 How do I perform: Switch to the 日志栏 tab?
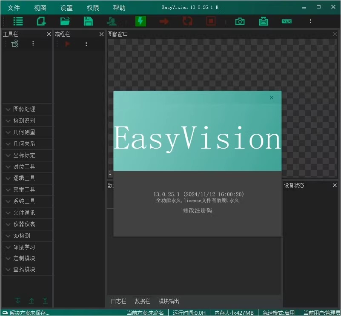[118, 301]
